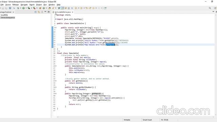Screen dimensions: 217x122
Task: Collapse All in Package Explorer
Action: (x=36, y=12)
